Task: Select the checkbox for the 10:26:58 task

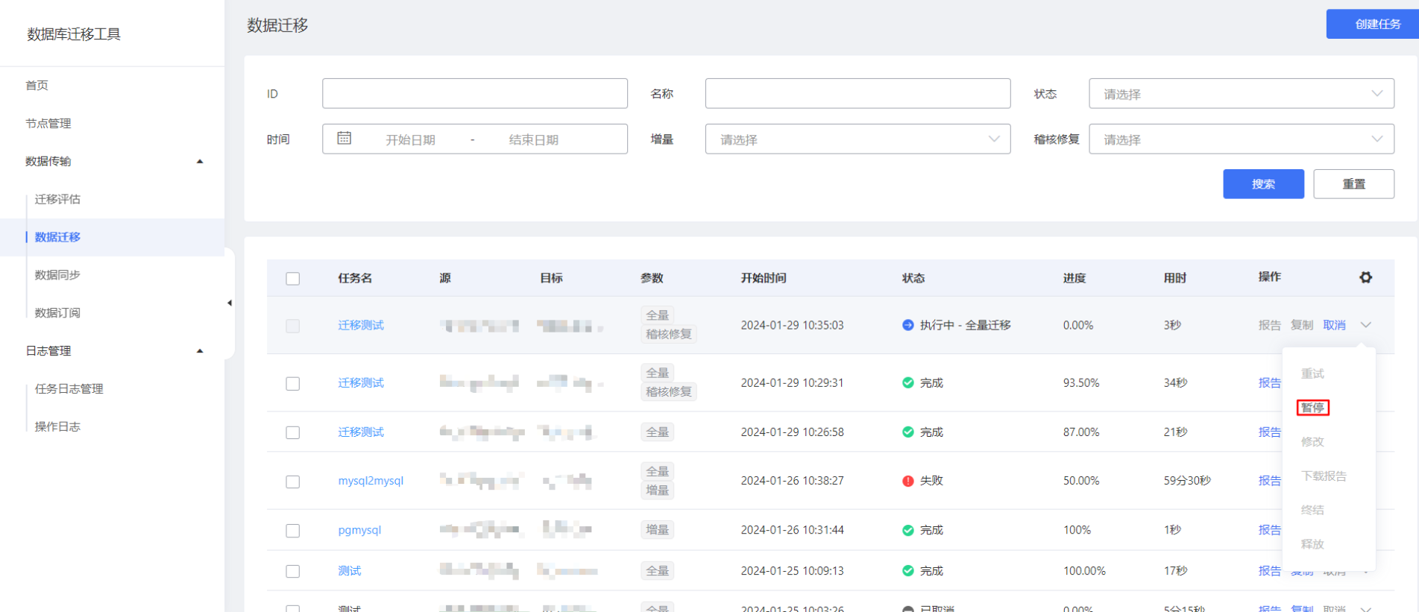Action: [292, 432]
